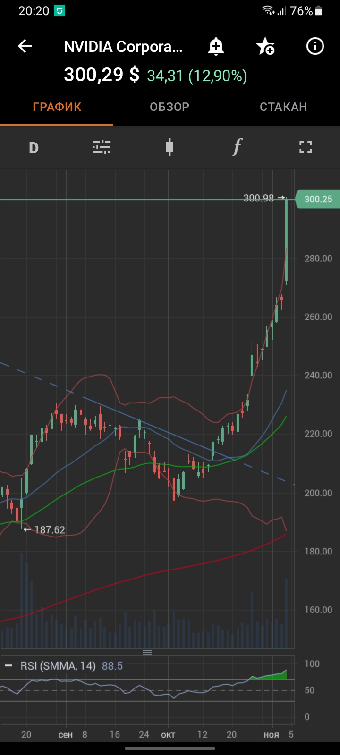Open the D timeframe selector
The height and width of the screenshot is (755, 340).
[x=34, y=148]
